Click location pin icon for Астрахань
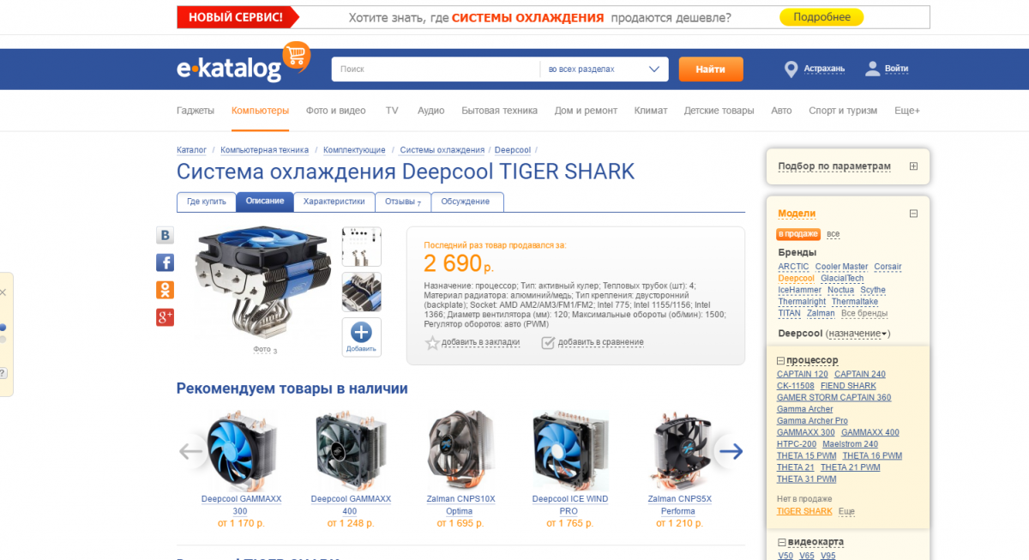The height and width of the screenshot is (560, 1029). tap(791, 69)
